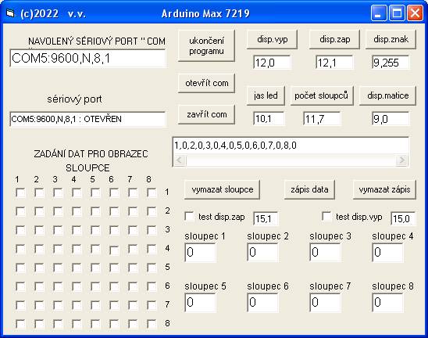Viewport: 428px width, 338px height.
Task: Click the počet sloupců button
Action: click(x=322, y=95)
